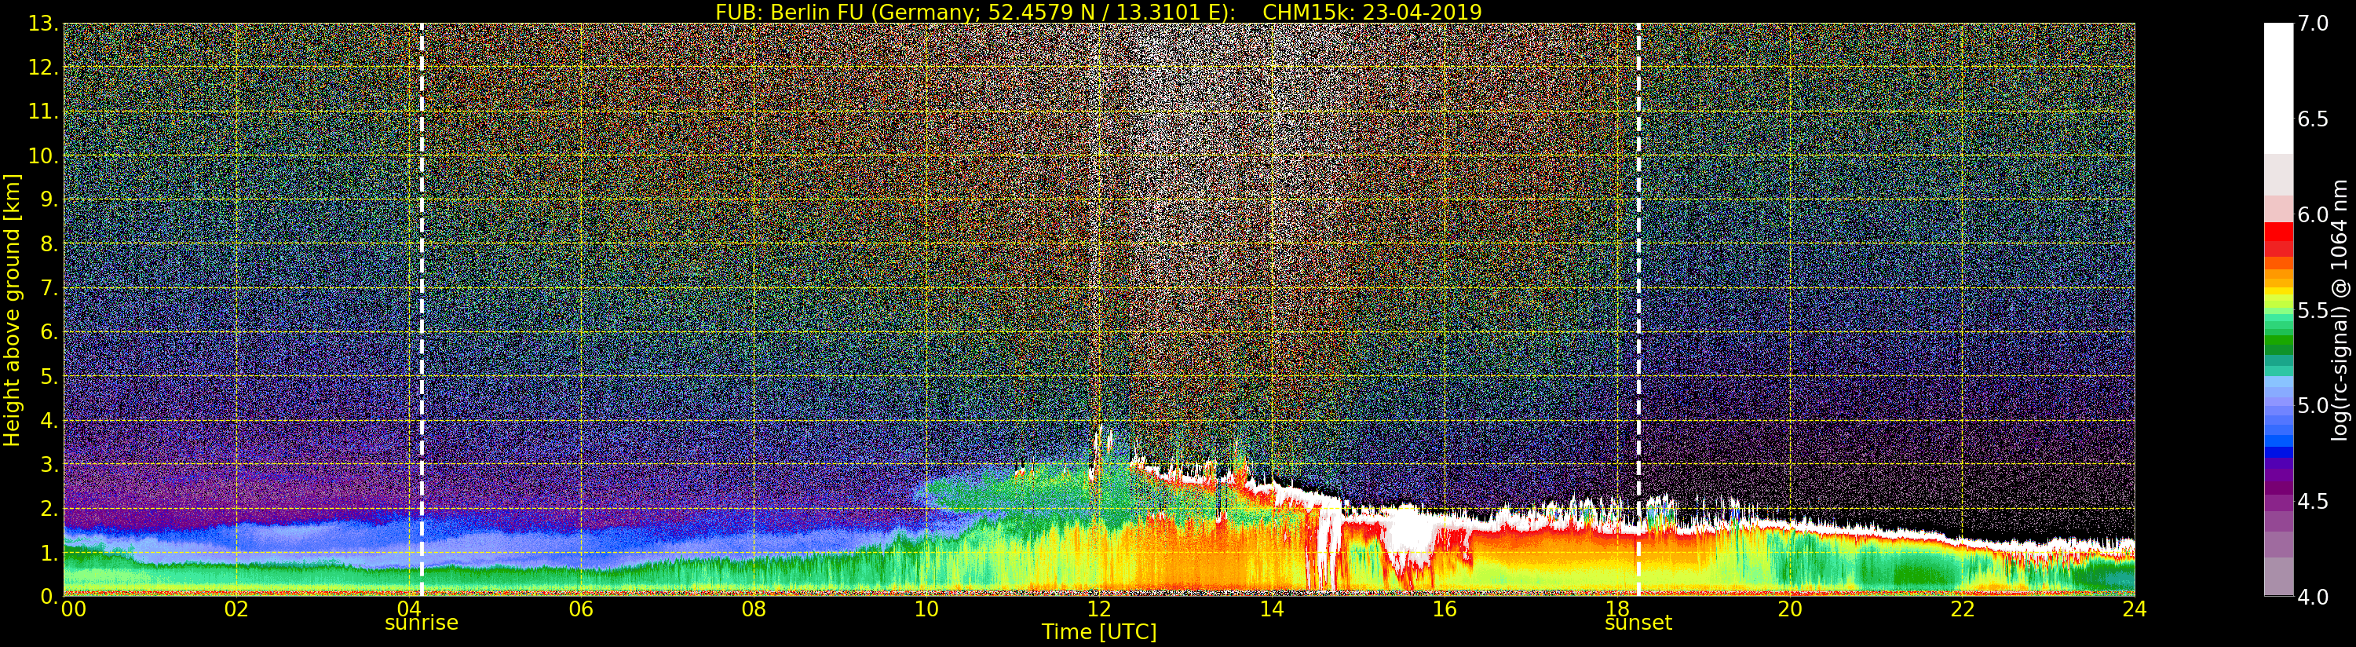Select the "3." height axis tick label
Screen dimensions: 2356x647
tap(49, 464)
